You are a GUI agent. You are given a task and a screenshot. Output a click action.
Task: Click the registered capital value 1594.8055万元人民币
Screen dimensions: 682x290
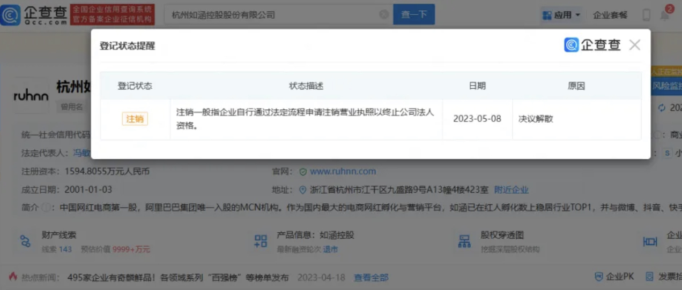[107, 172]
